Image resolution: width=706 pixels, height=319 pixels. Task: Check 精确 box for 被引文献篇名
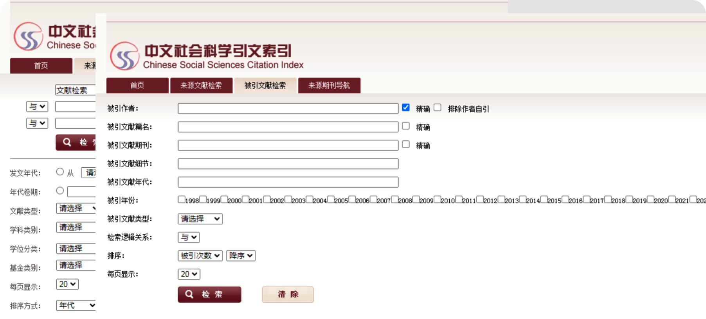406,126
